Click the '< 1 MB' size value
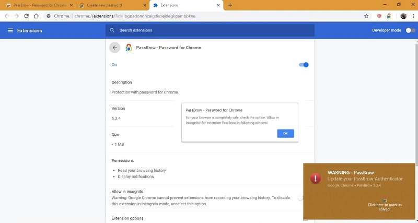This screenshot has width=418, height=223. click(118, 145)
